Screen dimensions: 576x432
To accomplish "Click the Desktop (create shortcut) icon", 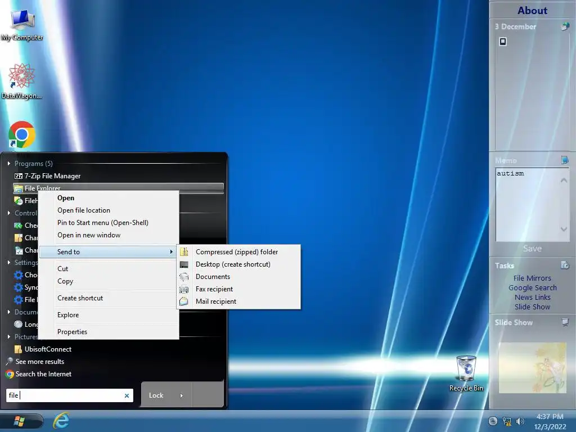I will click(x=184, y=264).
